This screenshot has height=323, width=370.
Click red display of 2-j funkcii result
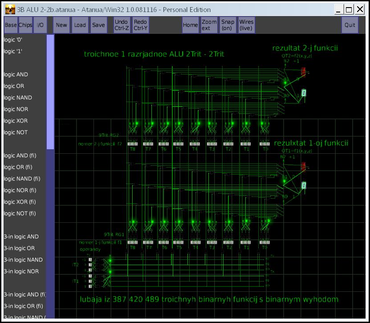[304, 72]
